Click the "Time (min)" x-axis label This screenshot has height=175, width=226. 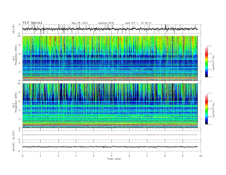pyautogui.click(x=114, y=159)
